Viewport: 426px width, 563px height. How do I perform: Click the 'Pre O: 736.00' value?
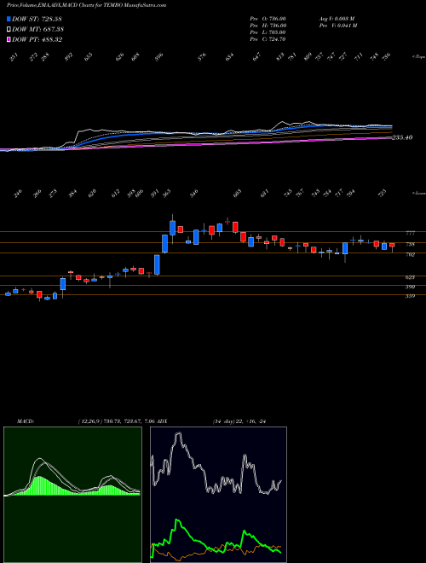point(268,19)
